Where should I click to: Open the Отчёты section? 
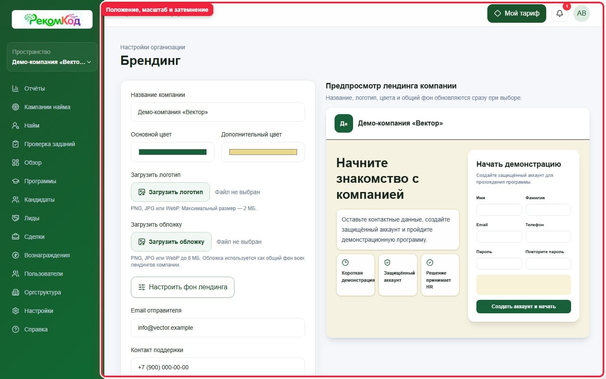[x=52, y=88]
